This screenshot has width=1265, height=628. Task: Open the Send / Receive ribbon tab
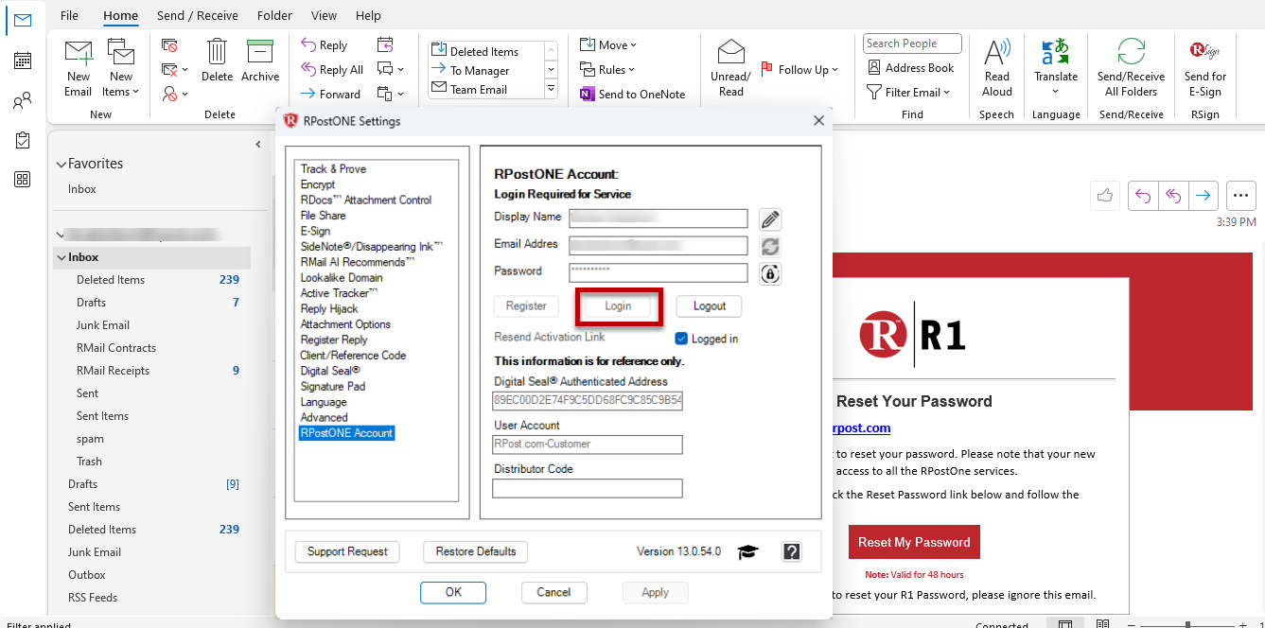198,15
